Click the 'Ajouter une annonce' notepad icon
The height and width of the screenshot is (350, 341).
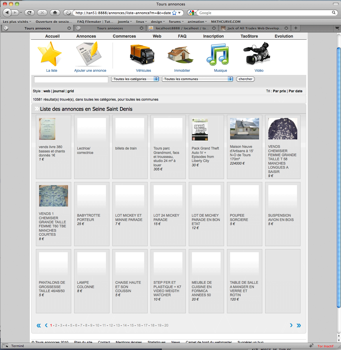click(89, 54)
